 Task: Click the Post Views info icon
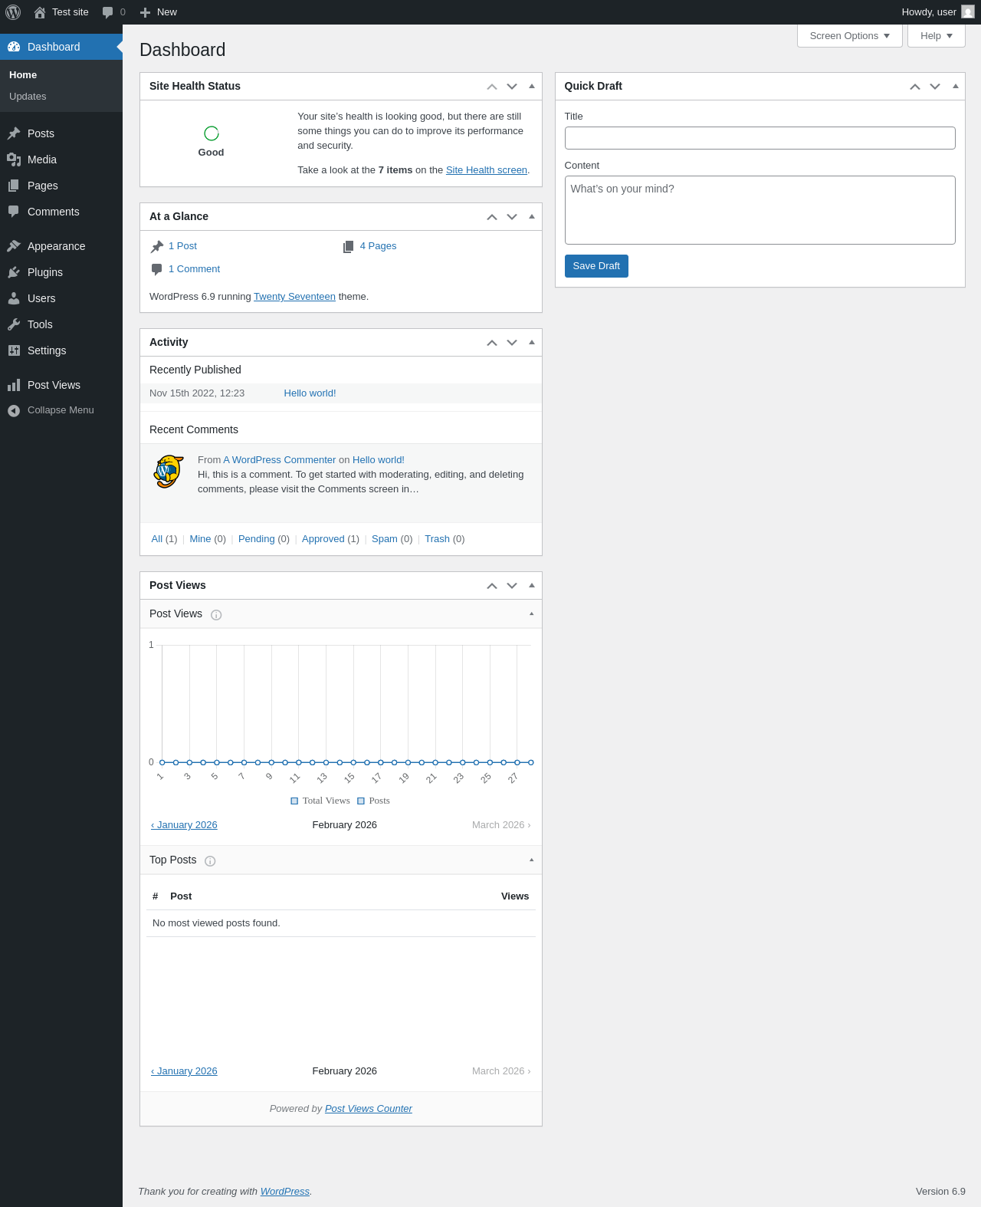pyautogui.click(x=216, y=615)
